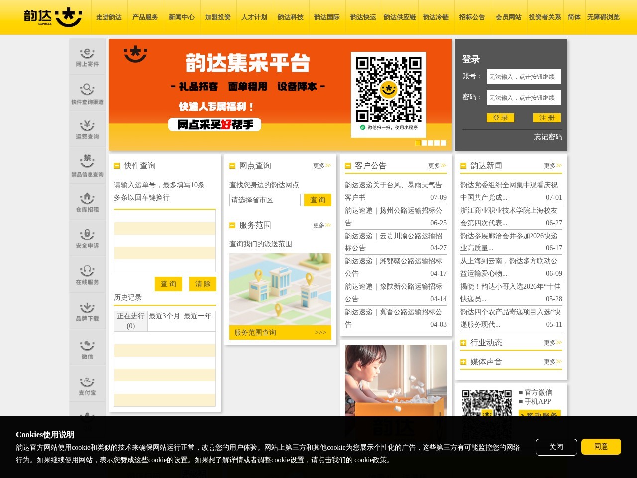Dismiss cookie notice with 关闭
637x478 pixels.
[556, 447]
